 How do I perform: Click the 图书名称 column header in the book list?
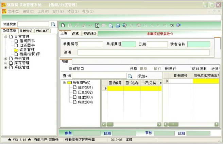click(x=132, y=83)
